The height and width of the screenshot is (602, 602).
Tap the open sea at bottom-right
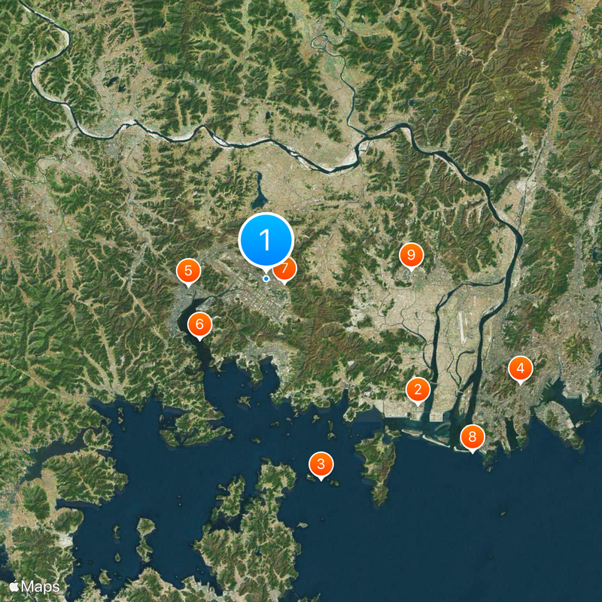(499, 537)
